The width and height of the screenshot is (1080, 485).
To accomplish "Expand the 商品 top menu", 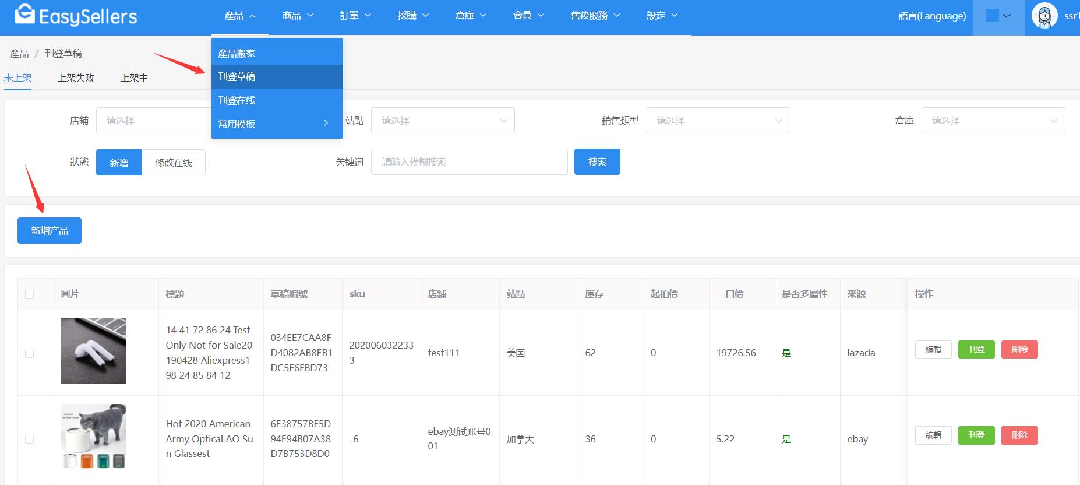I will [x=298, y=16].
